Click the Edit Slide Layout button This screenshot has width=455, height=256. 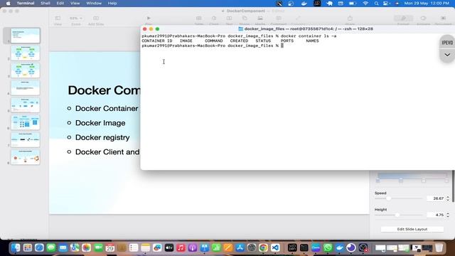pyautogui.click(x=412, y=229)
